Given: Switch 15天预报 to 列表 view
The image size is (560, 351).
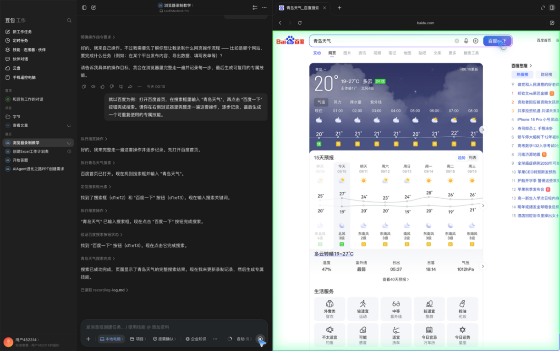Looking at the screenshot, I should [x=472, y=158].
